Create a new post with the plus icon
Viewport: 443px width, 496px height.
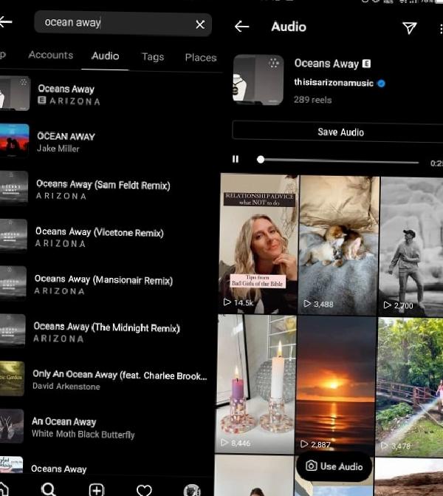click(97, 489)
